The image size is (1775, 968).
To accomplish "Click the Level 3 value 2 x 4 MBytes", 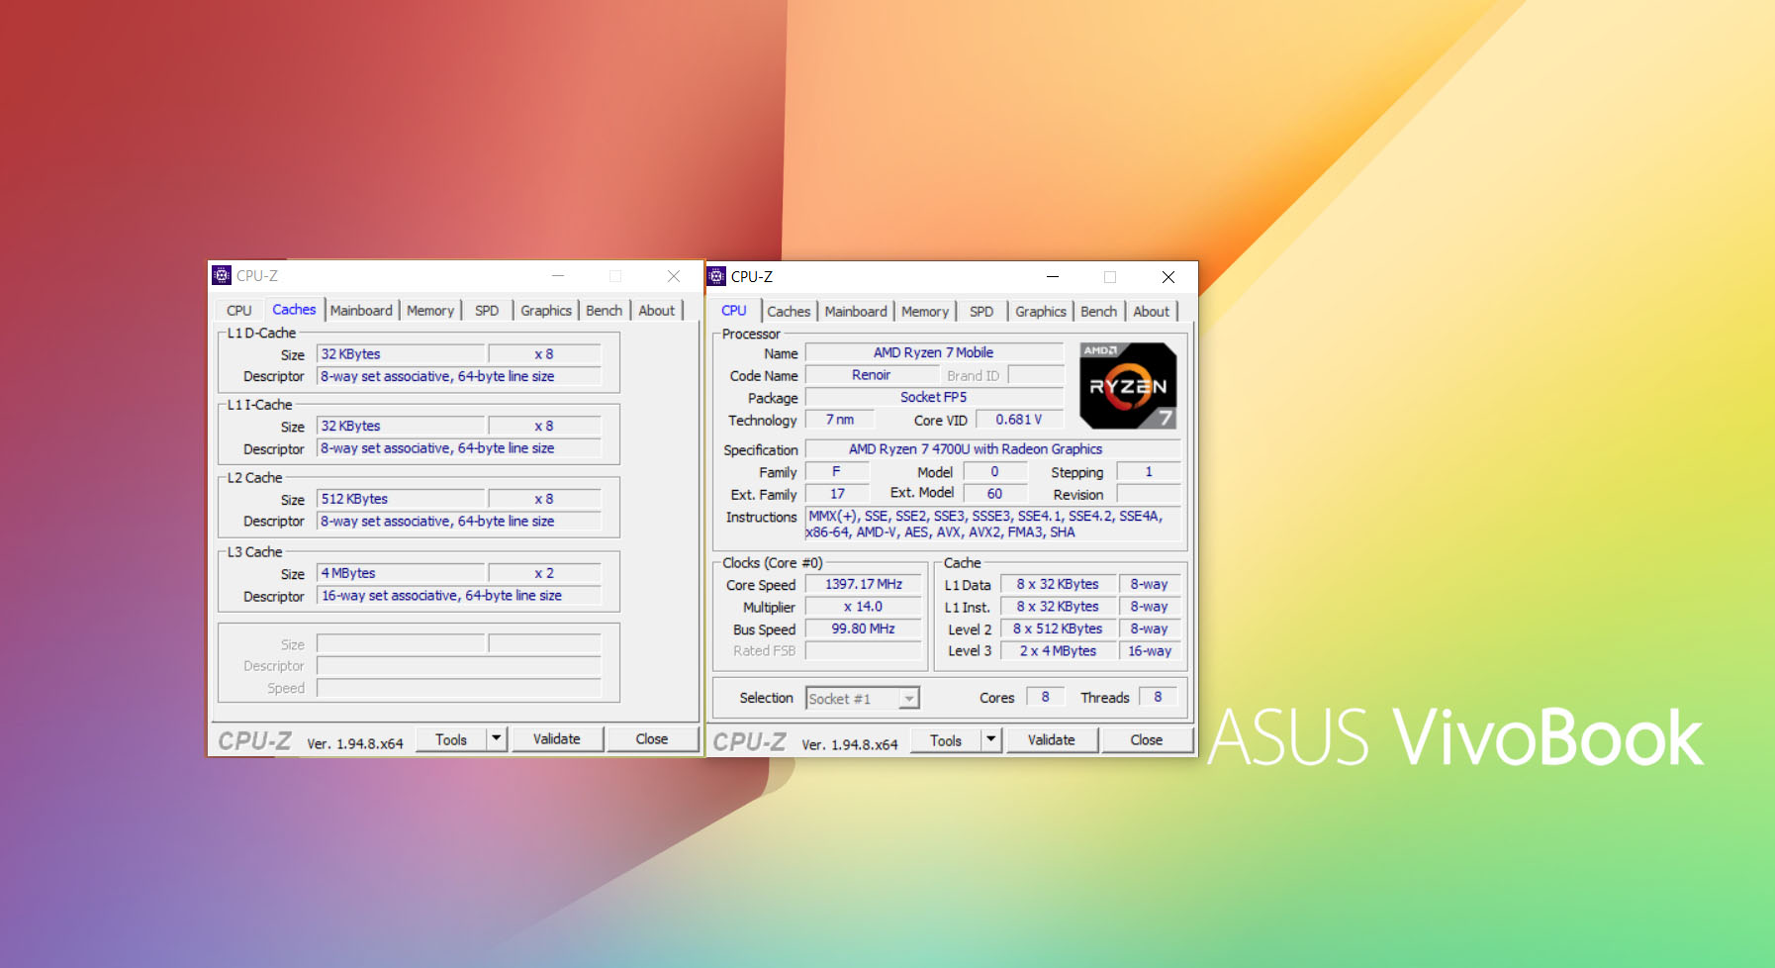I will click(1058, 651).
